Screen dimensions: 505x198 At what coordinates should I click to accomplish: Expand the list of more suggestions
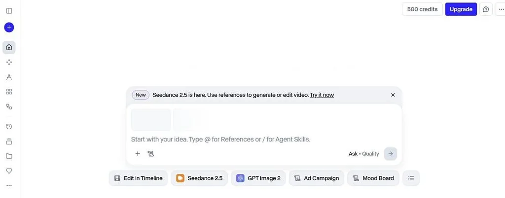pos(411,178)
